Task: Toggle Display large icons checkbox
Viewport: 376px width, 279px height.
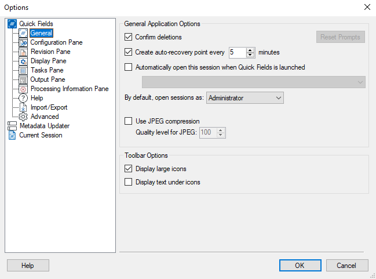Action: click(128, 169)
